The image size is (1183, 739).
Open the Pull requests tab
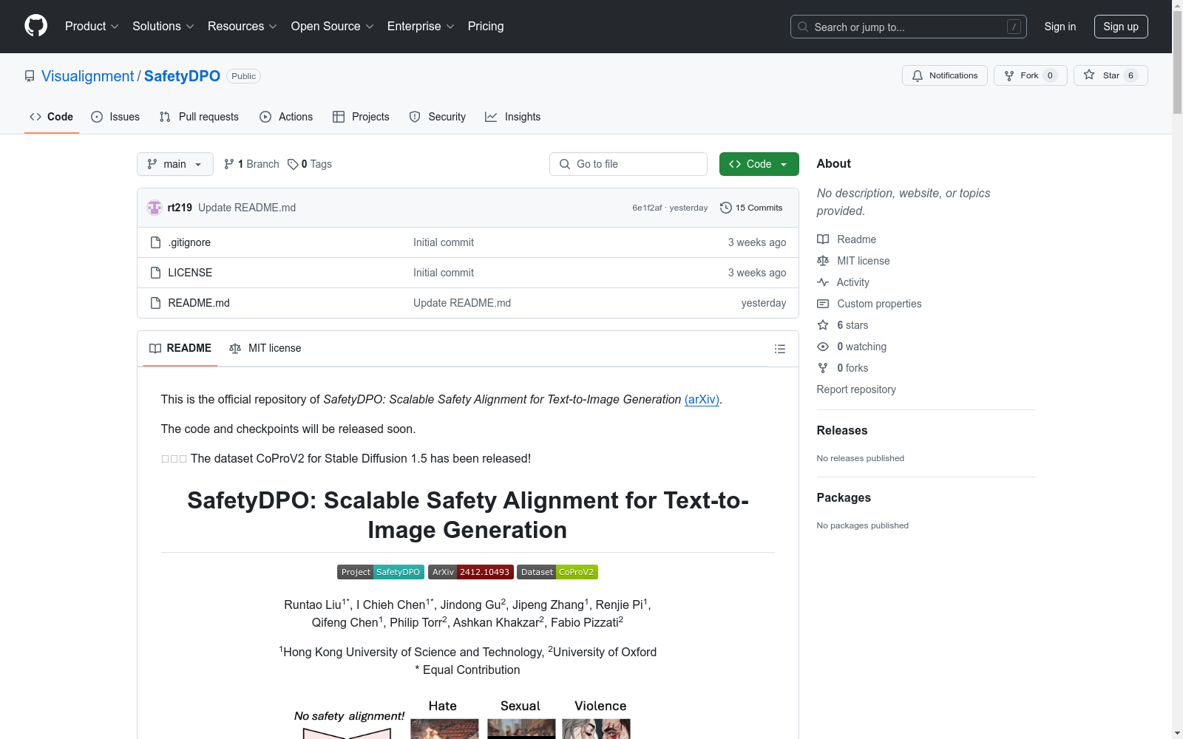[x=199, y=117]
